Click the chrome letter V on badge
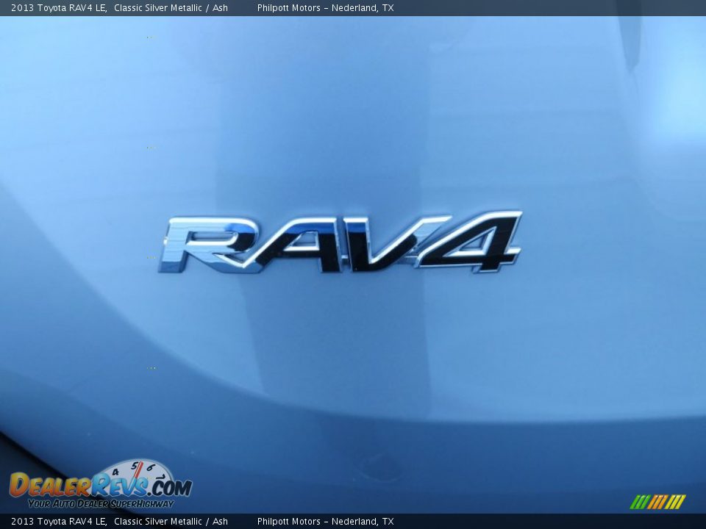Screen dimensions: 706x529 (388, 242)
